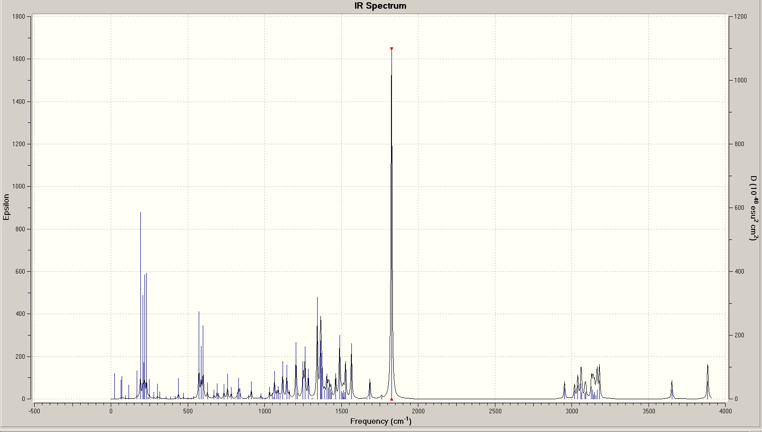Screen dimensions: 762x432
Task: Click the 2500 tick on the frequency axis
Action: tap(495, 411)
